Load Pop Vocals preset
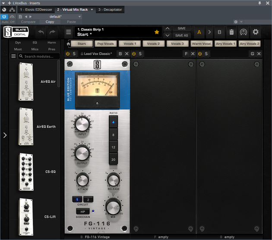This screenshot has width=272, height=240. coord(105,44)
